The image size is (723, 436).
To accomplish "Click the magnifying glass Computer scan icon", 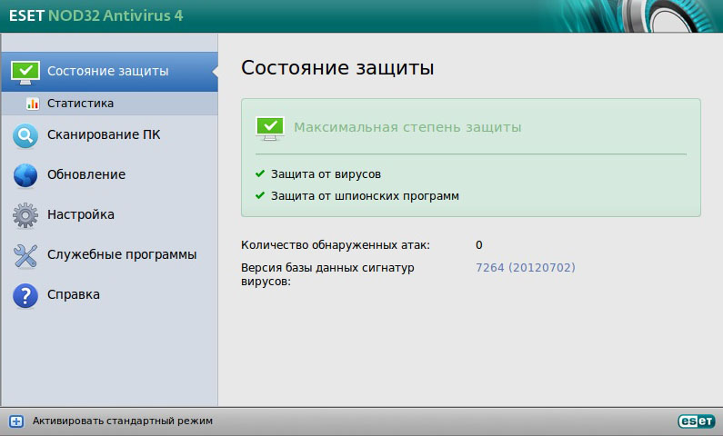I will click(25, 135).
